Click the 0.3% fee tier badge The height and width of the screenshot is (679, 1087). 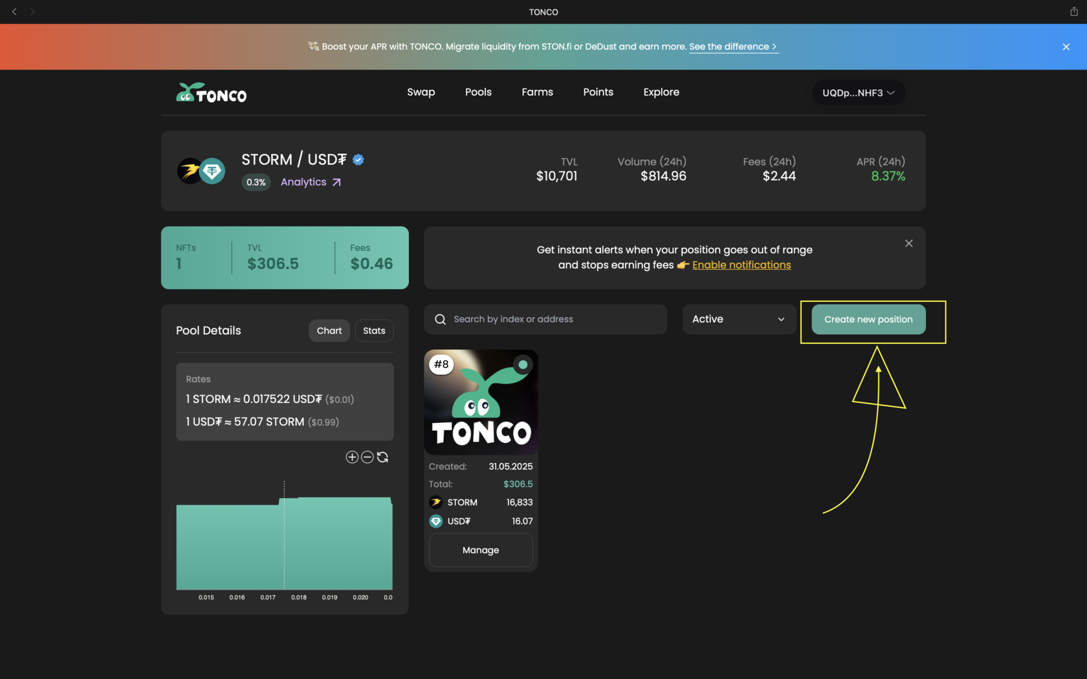point(256,182)
